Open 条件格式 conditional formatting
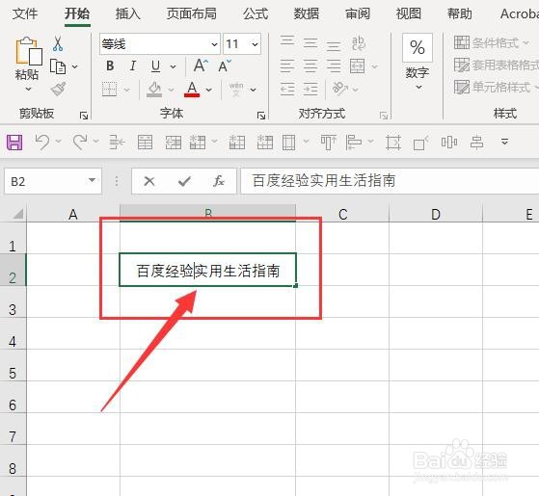This screenshot has height=496, width=539. [492, 43]
